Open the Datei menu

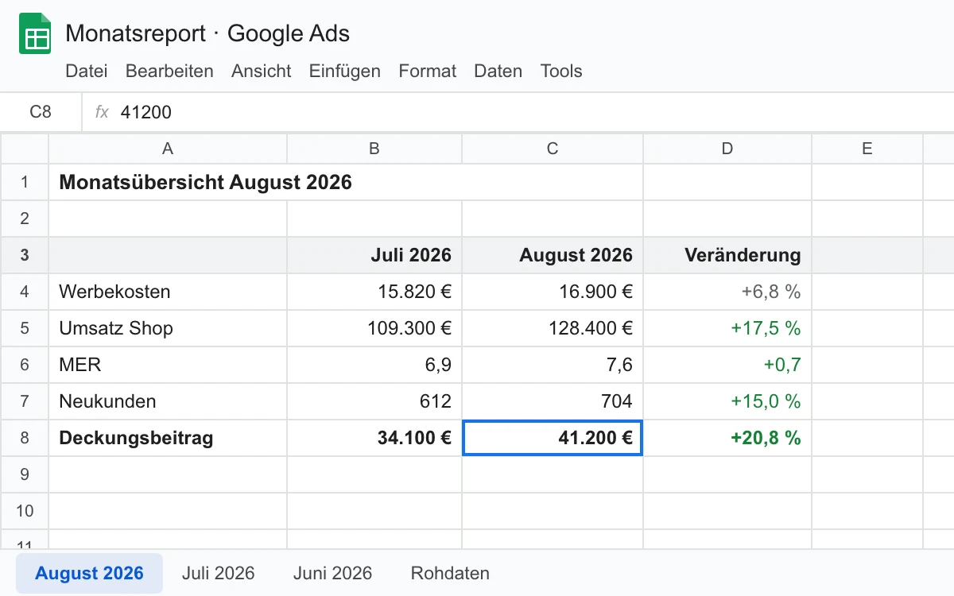click(87, 71)
